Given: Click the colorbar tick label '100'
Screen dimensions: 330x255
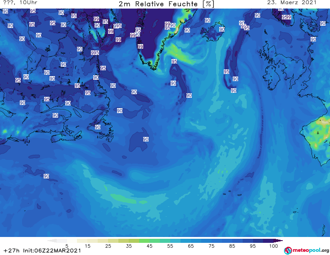Looking at the screenshot, I should (274, 246).
